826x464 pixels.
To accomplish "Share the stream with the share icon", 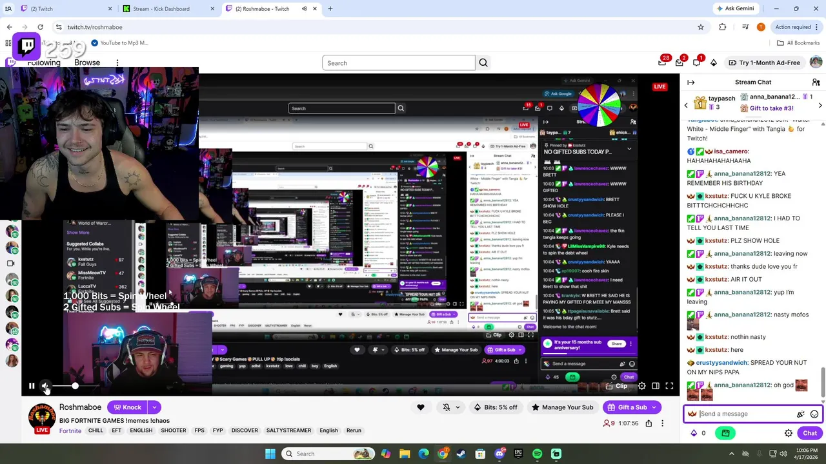I will (x=649, y=423).
